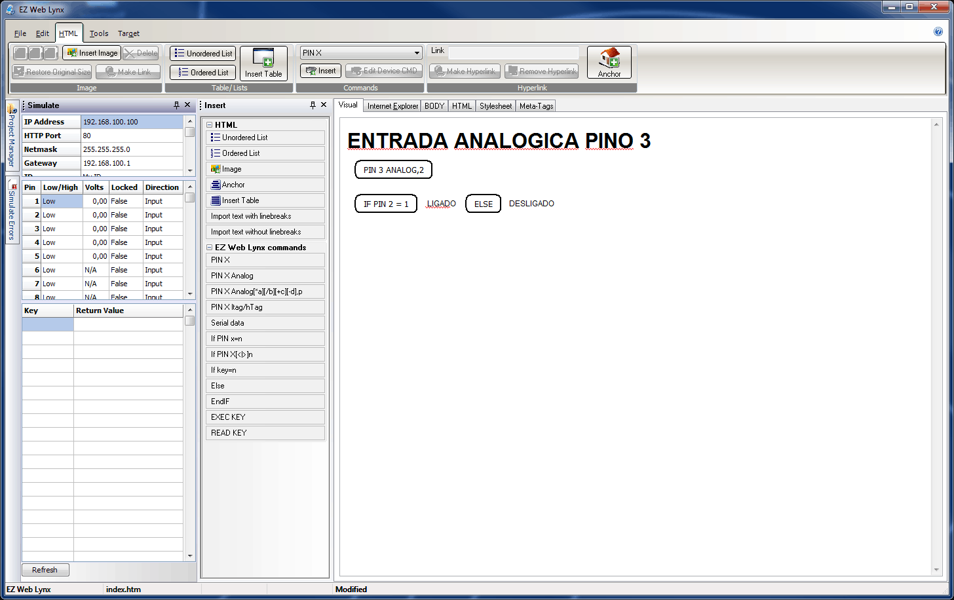Pin the Simulate panel

(x=176, y=105)
